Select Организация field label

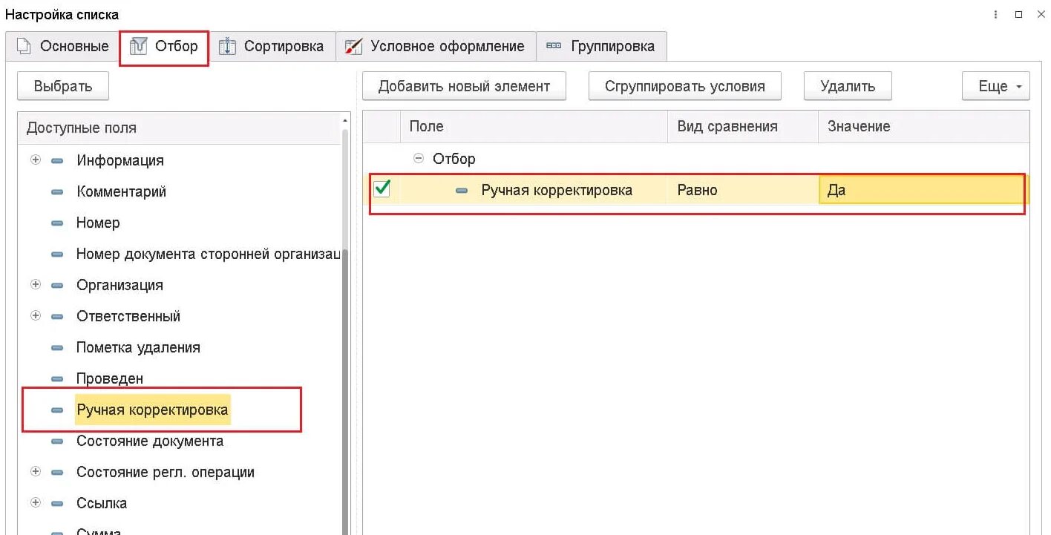coord(119,285)
